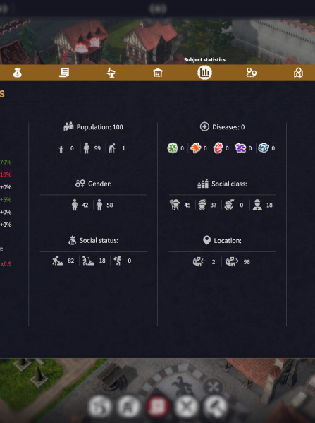Select the Subject statistics chart tab
This screenshot has width=315, height=423.
pyautogui.click(x=204, y=73)
